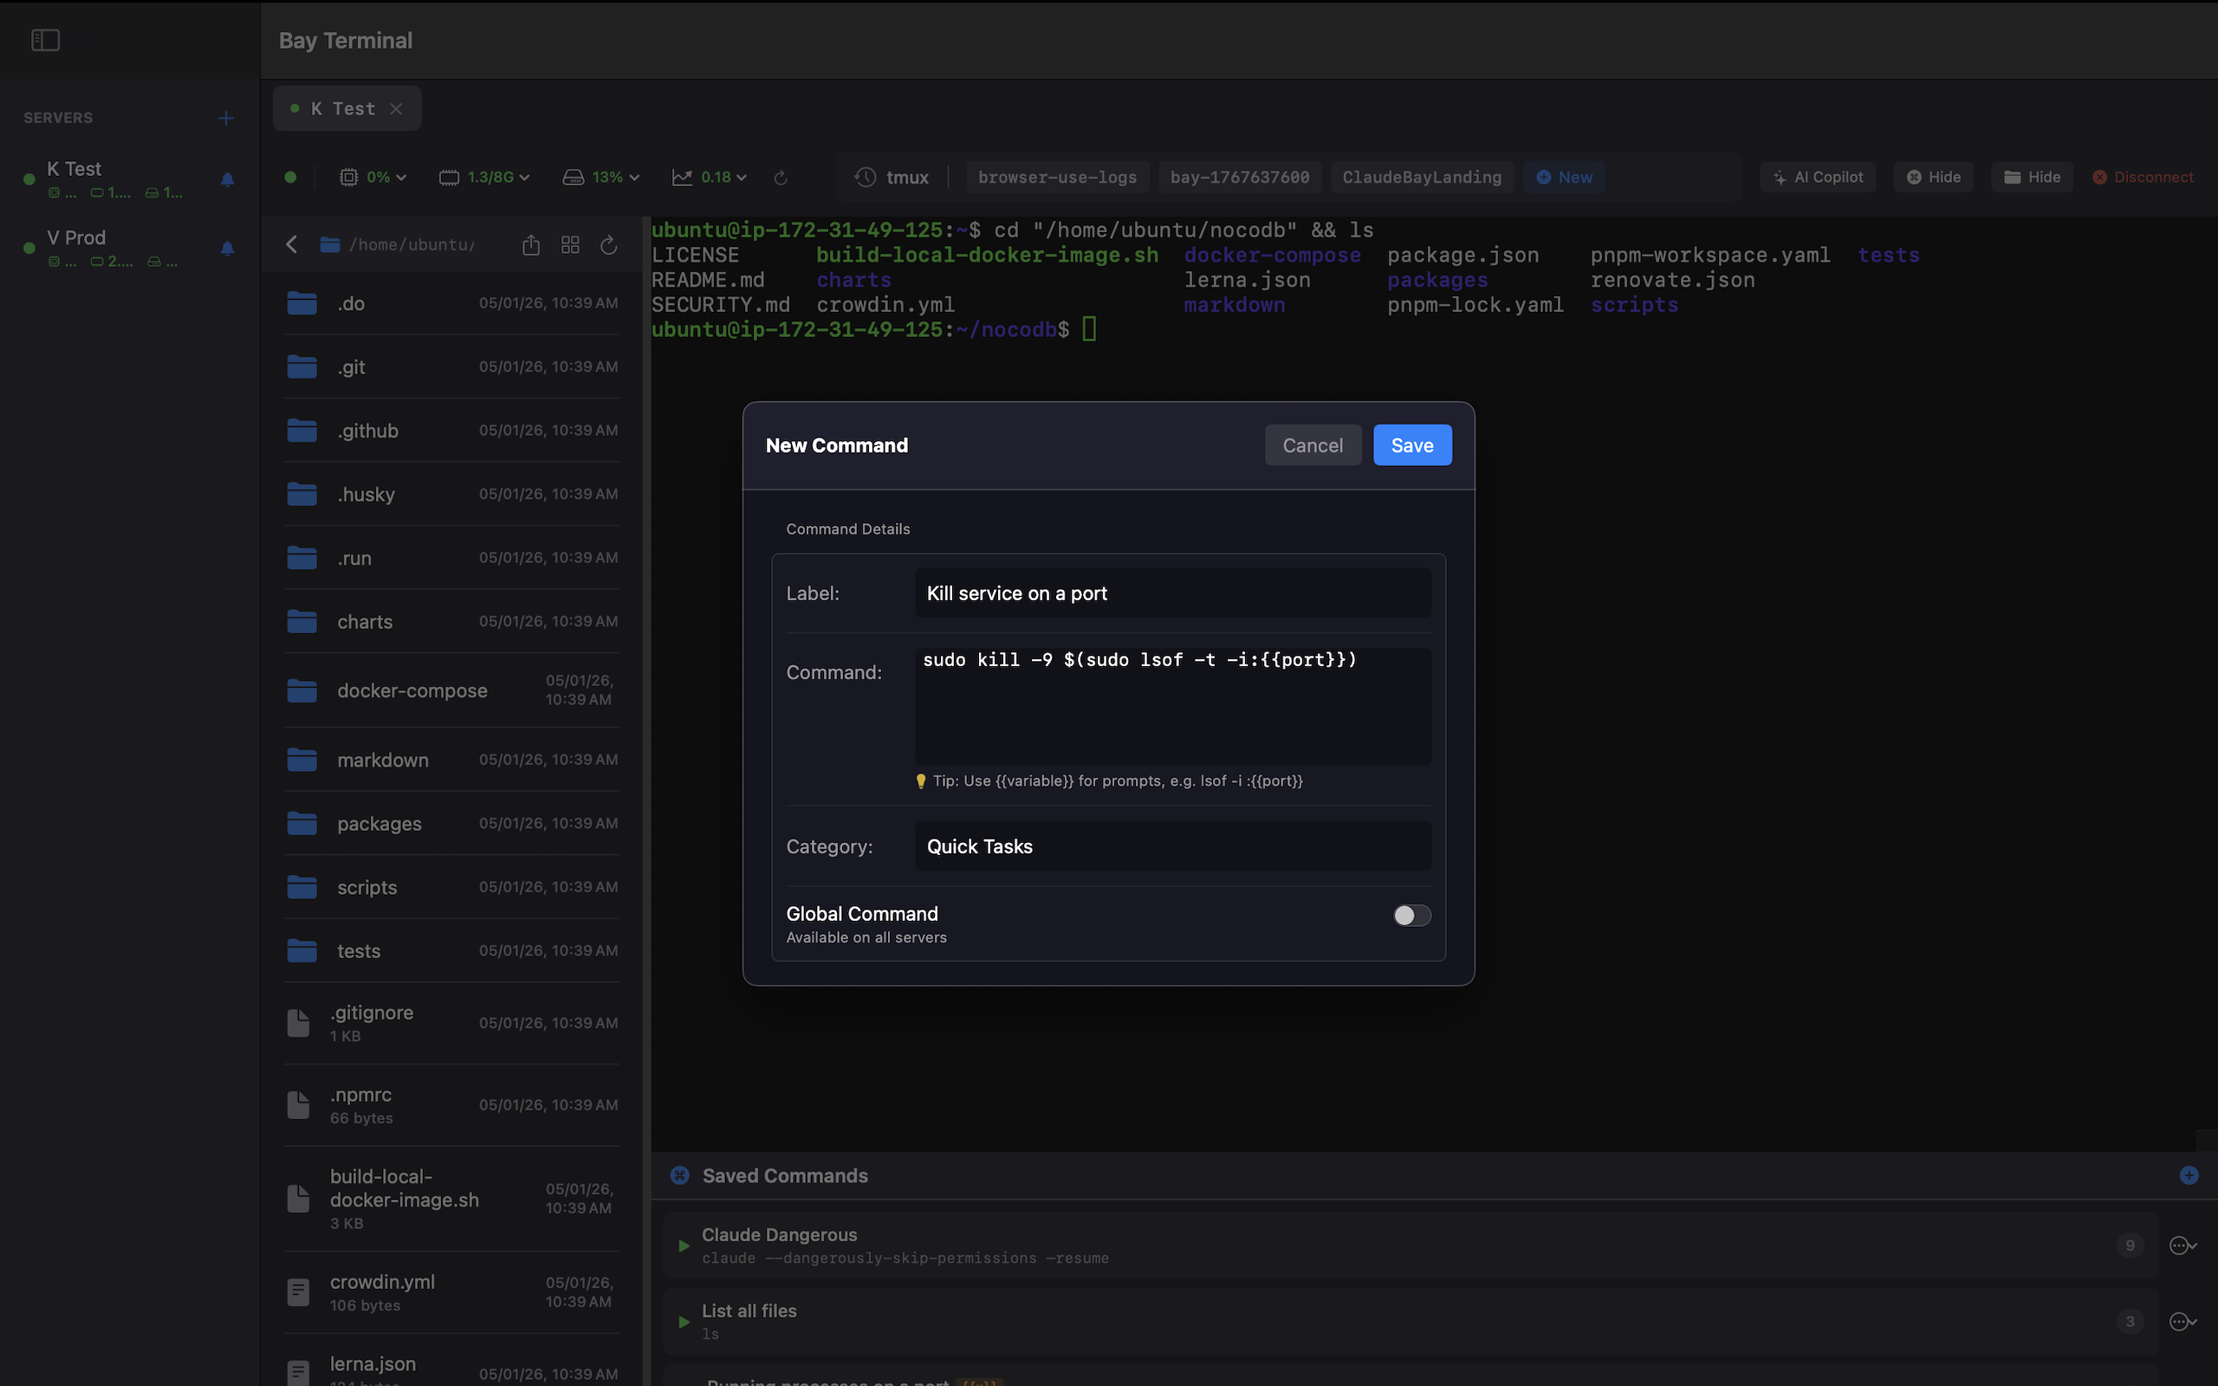2218x1386 pixels.
Task: Expand the CPU usage 0% dropdown
Action: (372, 177)
